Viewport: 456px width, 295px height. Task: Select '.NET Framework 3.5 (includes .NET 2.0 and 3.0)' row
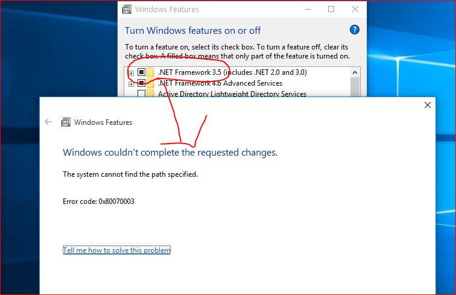tap(232, 72)
